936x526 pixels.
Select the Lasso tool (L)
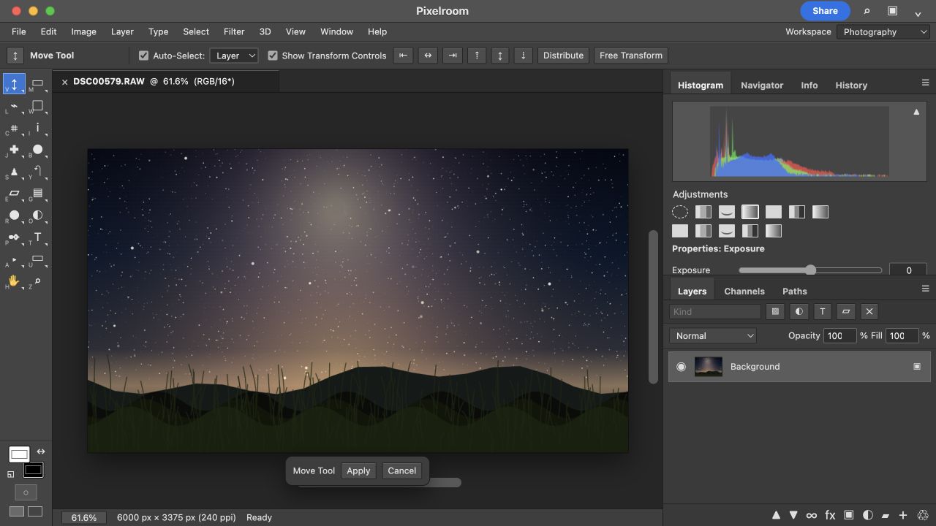point(14,106)
